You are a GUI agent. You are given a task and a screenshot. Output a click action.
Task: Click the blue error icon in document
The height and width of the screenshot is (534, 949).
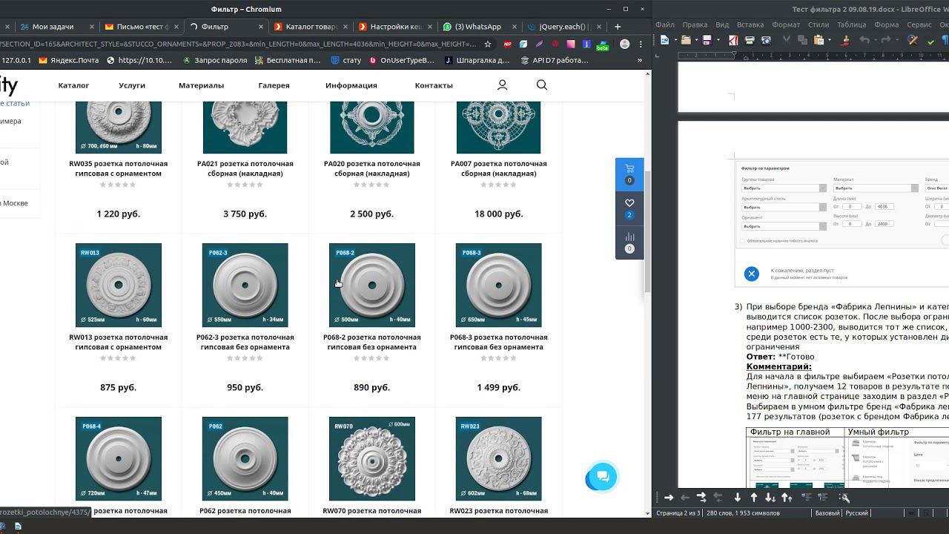coord(751,274)
